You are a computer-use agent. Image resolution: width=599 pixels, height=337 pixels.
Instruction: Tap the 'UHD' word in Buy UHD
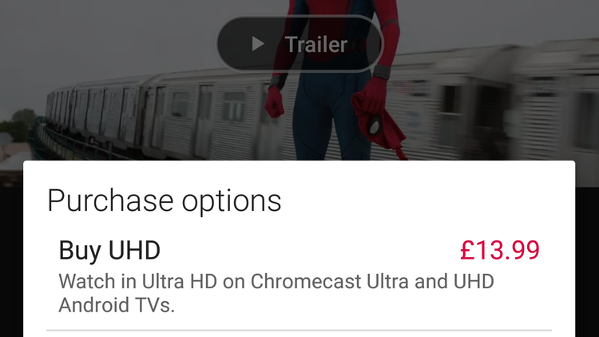pos(134,250)
